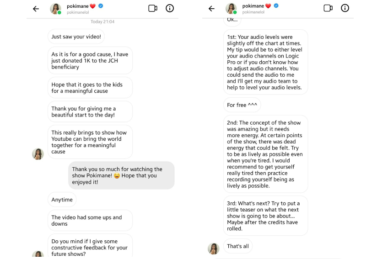Screen dimensions: 366x259
Task: Select the 'Anytime' message bubble
Action: [62, 200]
